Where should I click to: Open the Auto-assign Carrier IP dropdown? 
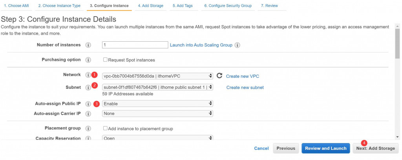tap(157, 114)
